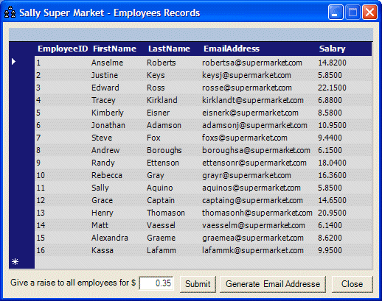Click the new row asterisk marker
The image size is (382, 301).
(15, 262)
